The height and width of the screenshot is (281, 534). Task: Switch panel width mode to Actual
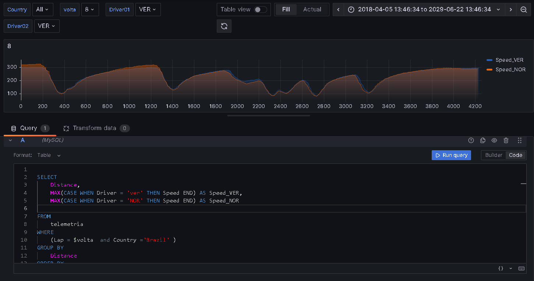[x=312, y=9]
